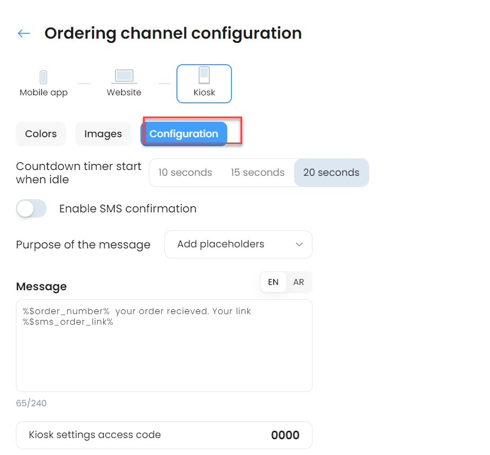The height and width of the screenshot is (455, 490).
Task: Click the back arrow icon
Action: click(24, 33)
